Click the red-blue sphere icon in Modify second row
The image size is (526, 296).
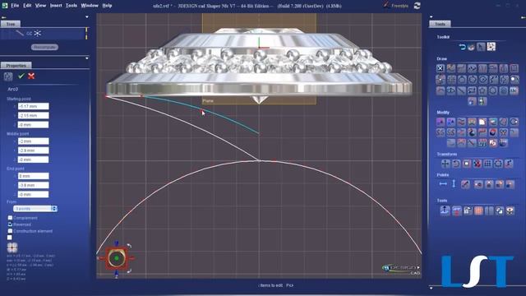coord(493,132)
